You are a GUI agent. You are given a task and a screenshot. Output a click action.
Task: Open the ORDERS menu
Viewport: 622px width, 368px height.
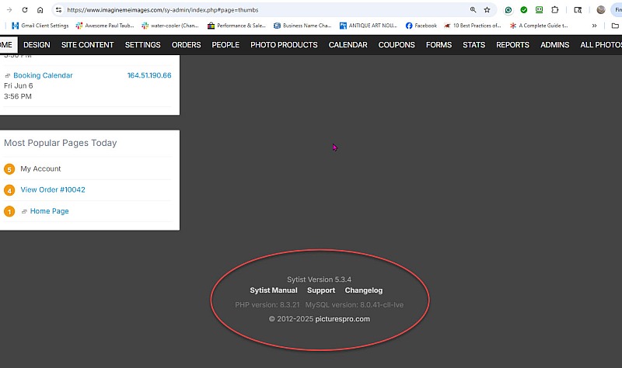[x=186, y=45]
